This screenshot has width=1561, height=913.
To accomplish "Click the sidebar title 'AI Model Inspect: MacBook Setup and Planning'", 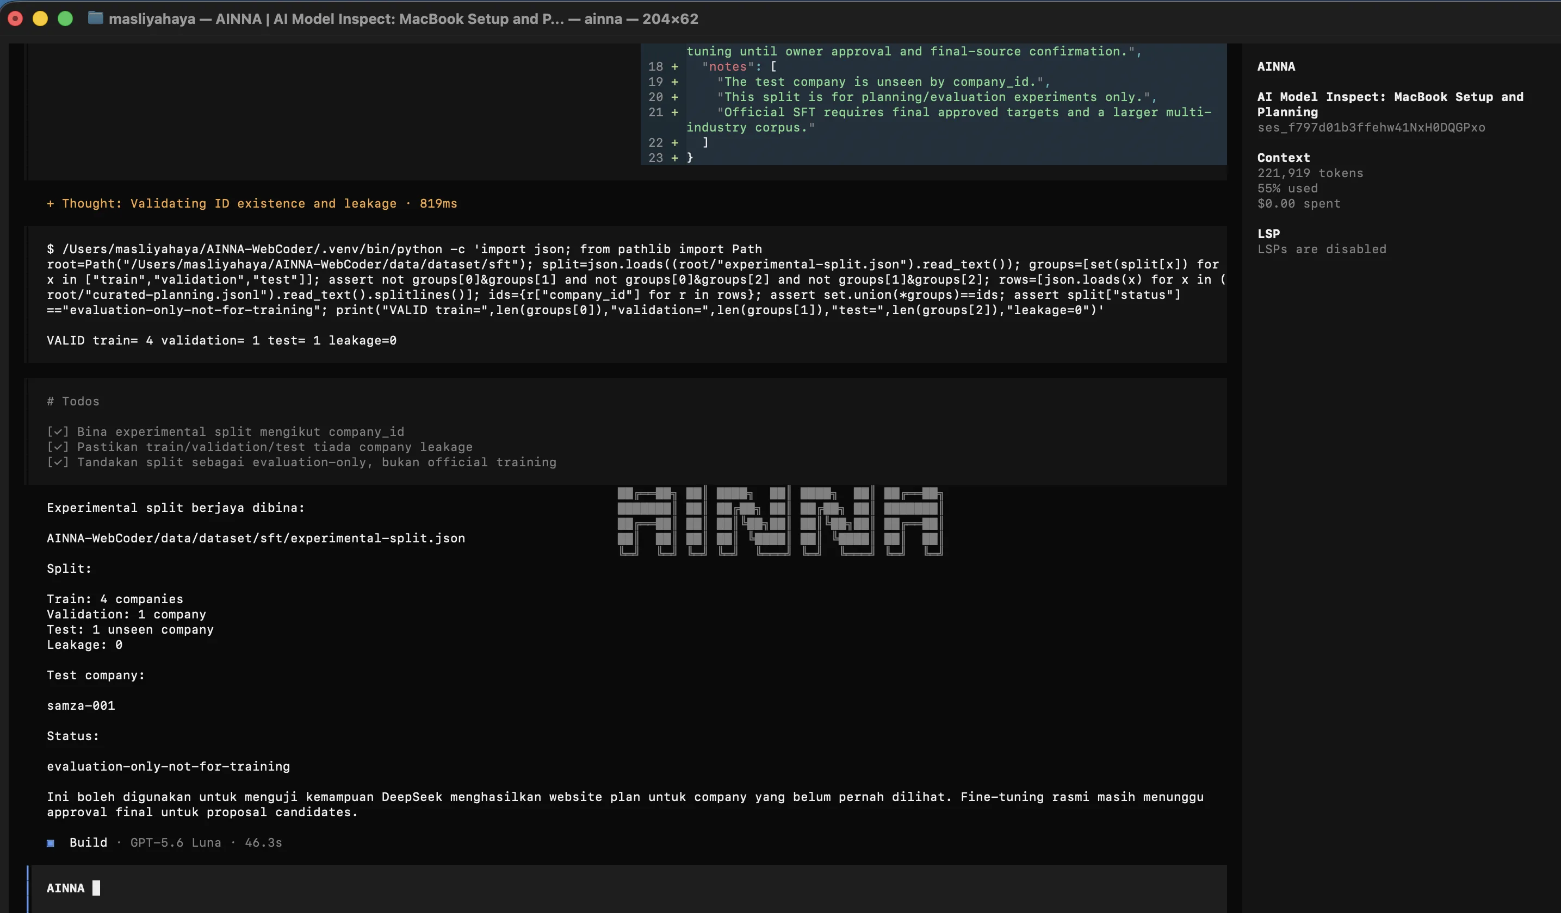I will coord(1390,104).
